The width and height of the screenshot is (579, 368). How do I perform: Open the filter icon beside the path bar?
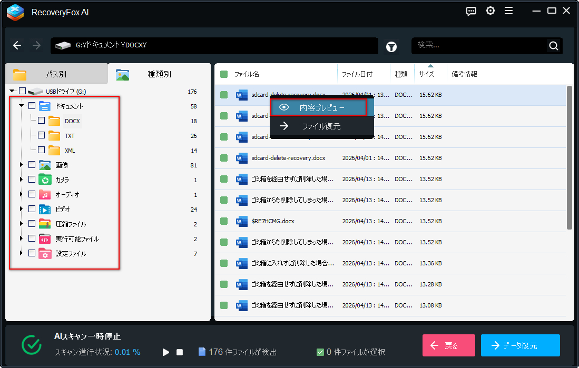[391, 46]
